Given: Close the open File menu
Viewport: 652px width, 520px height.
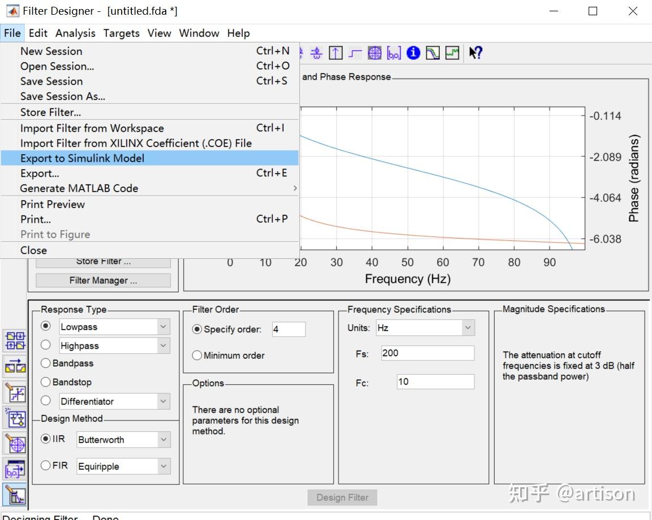Looking at the screenshot, I should 12,33.
